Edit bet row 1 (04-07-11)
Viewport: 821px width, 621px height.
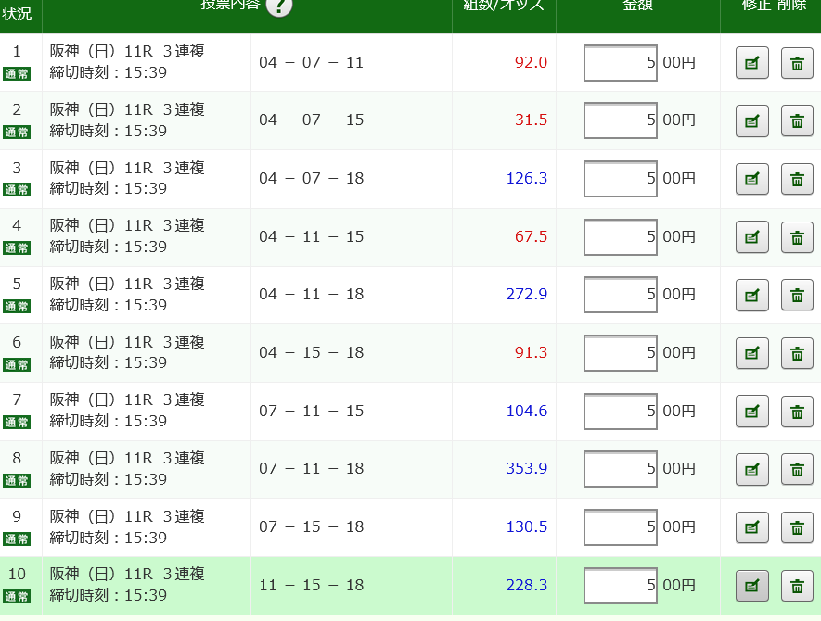click(x=751, y=63)
